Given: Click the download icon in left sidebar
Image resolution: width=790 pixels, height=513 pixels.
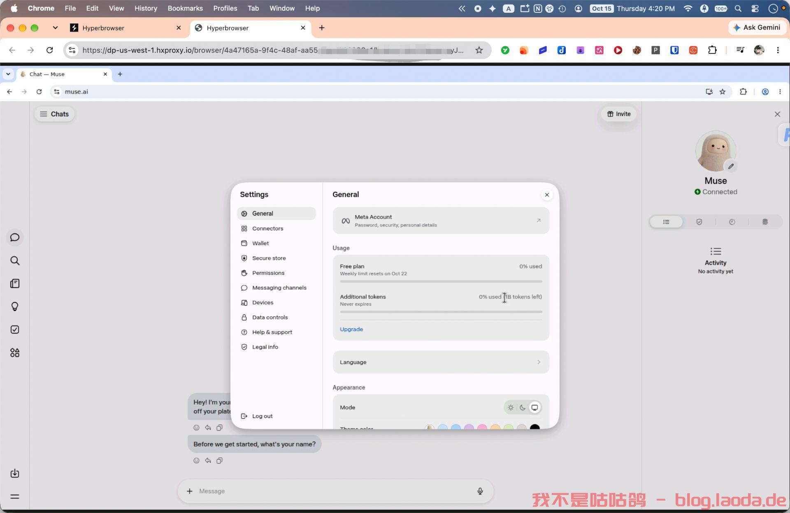Looking at the screenshot, I should tap(15, 473).
